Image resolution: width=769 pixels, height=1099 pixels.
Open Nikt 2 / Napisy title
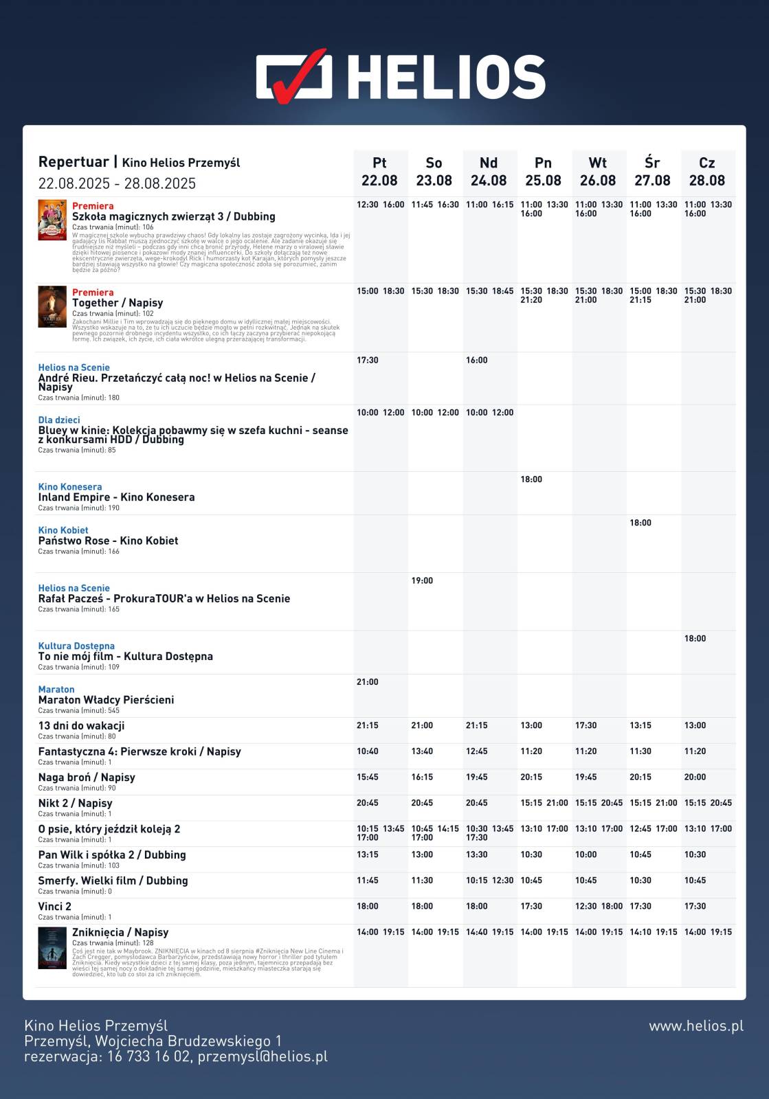pyautogui.click(x=75, y=803)
